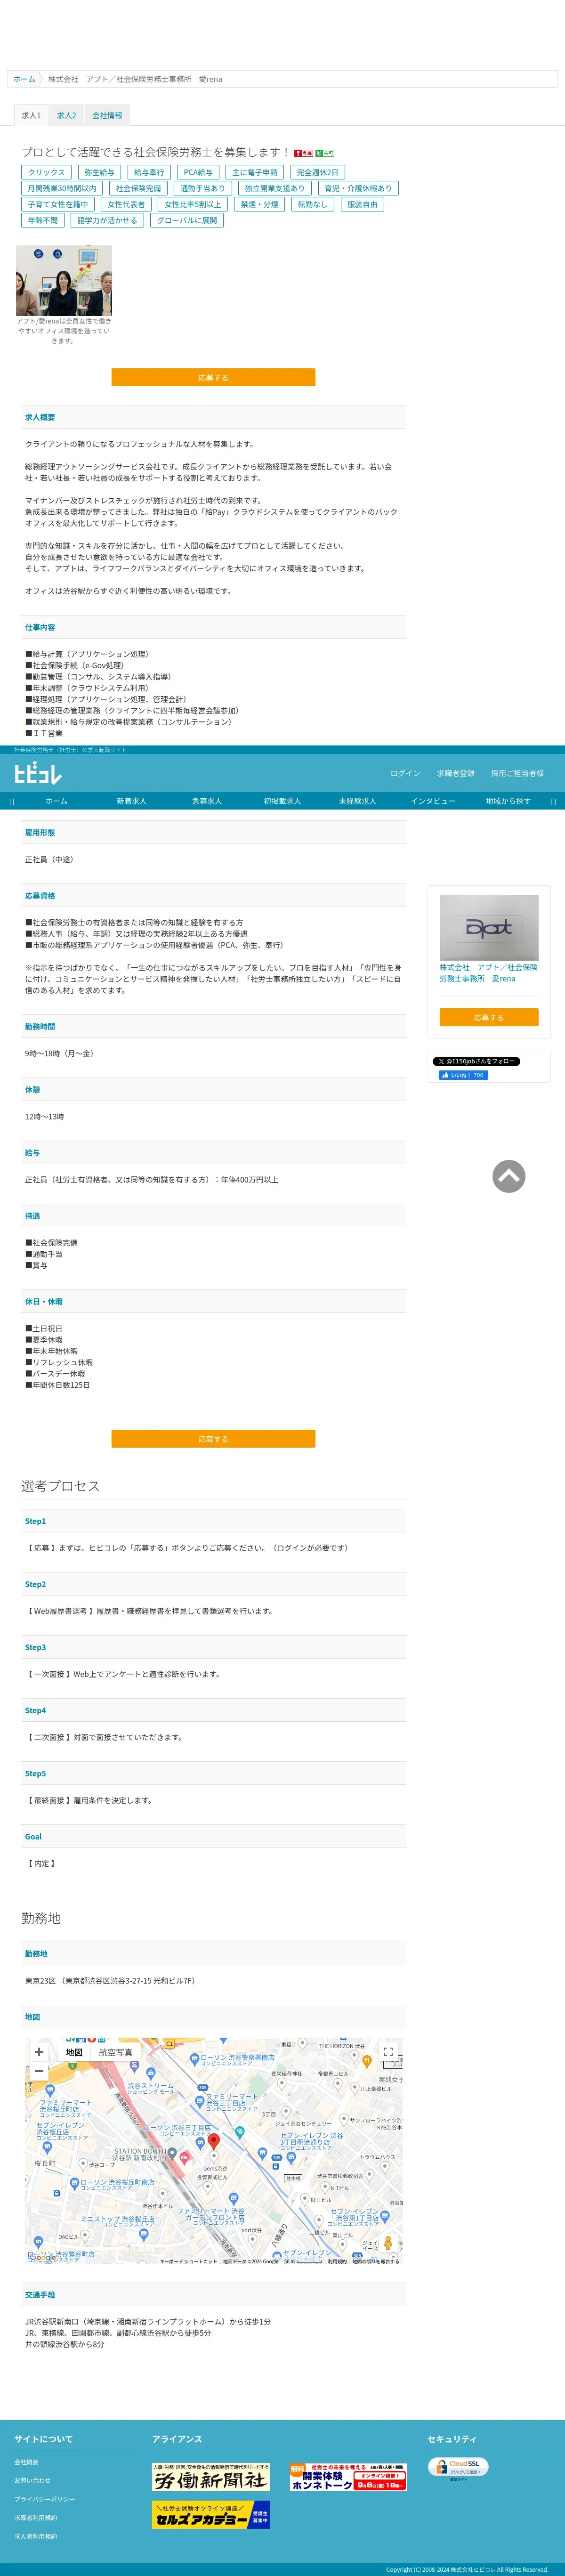
Task: Click the ヒビコレ site logo
Action: click(38, 773)
